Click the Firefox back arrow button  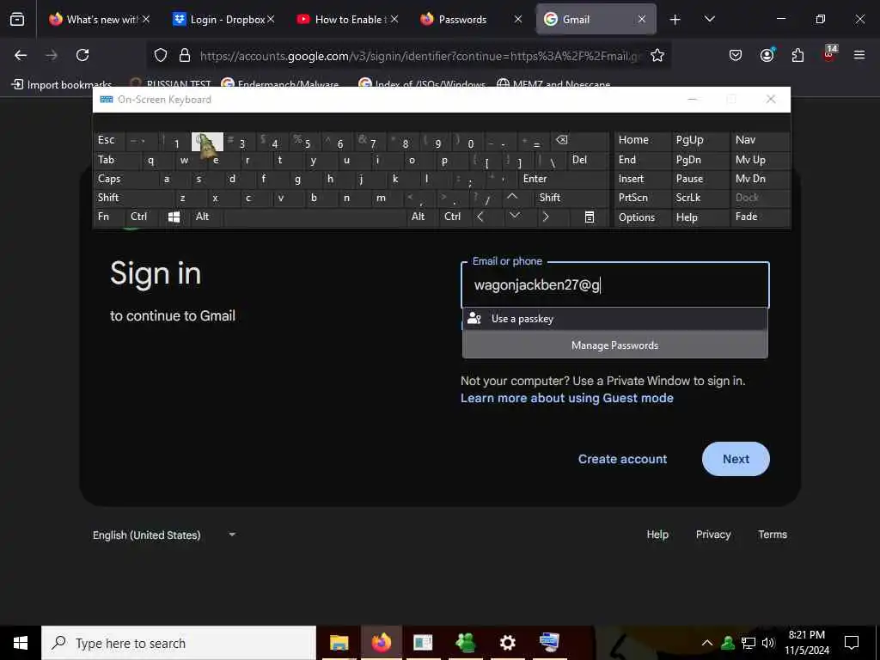pyautogui.click(x=21, y=55)
